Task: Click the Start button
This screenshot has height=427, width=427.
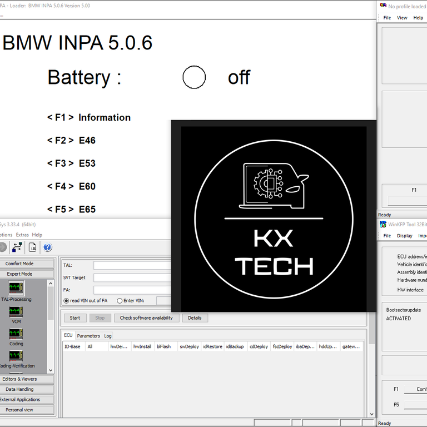Action: (75, 318)
